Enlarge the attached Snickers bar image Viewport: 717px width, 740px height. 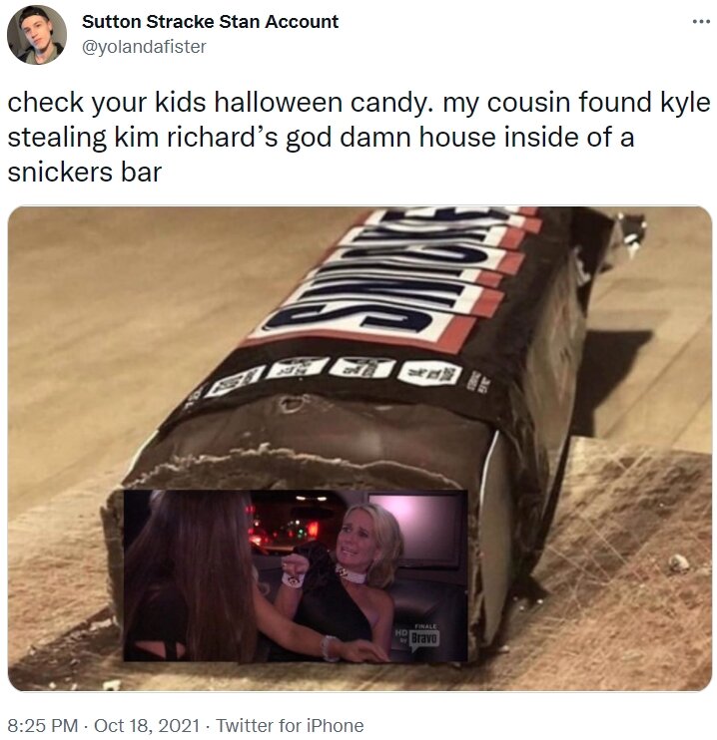359,449
